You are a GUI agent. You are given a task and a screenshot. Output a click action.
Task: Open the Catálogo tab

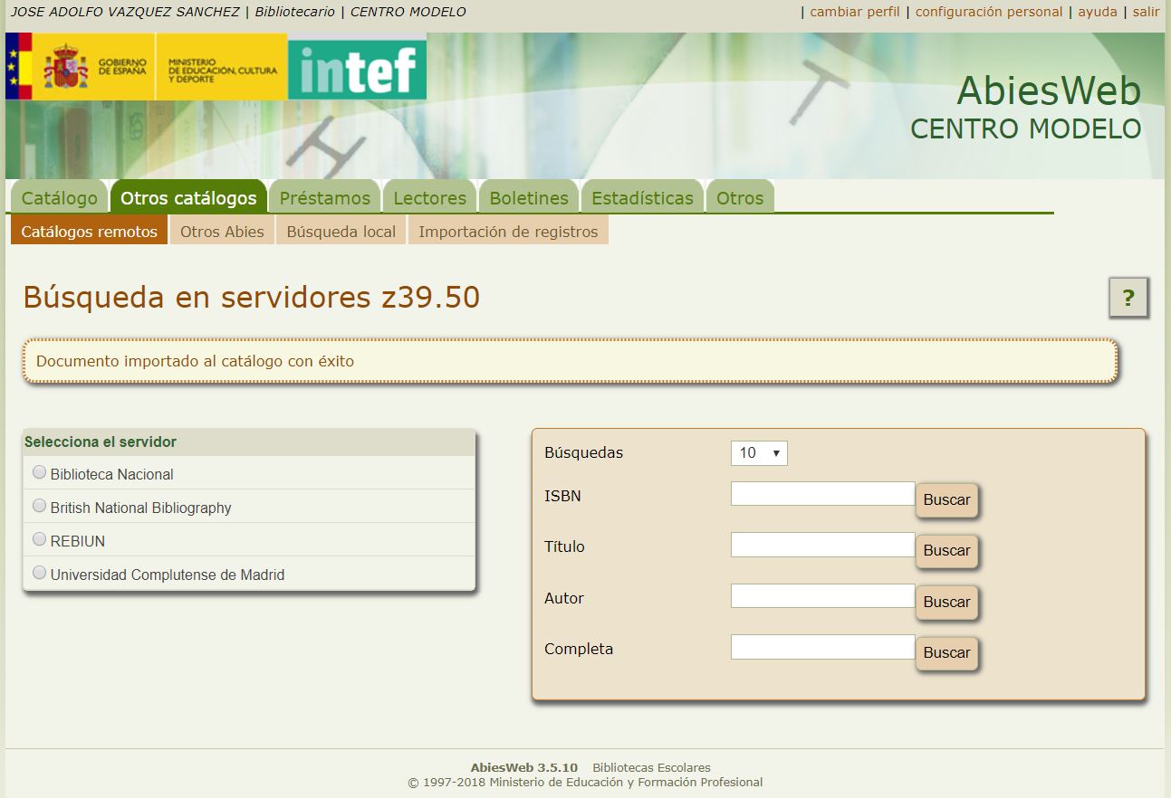(x=60, y=198)
